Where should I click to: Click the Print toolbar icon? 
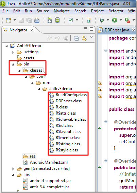(37, 20)
